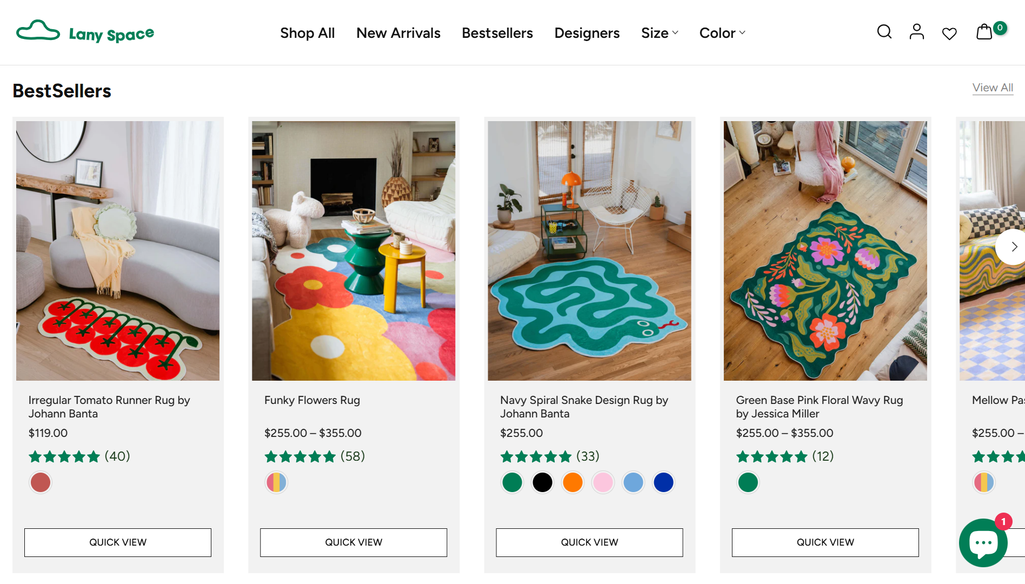Screen dimensions: 1025x584
Task: Quick view the Navy Spiral Snake Rug
Action: tap(589, 542)
